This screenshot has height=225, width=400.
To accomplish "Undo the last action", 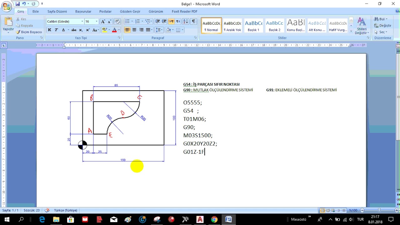I will point(24,4).
